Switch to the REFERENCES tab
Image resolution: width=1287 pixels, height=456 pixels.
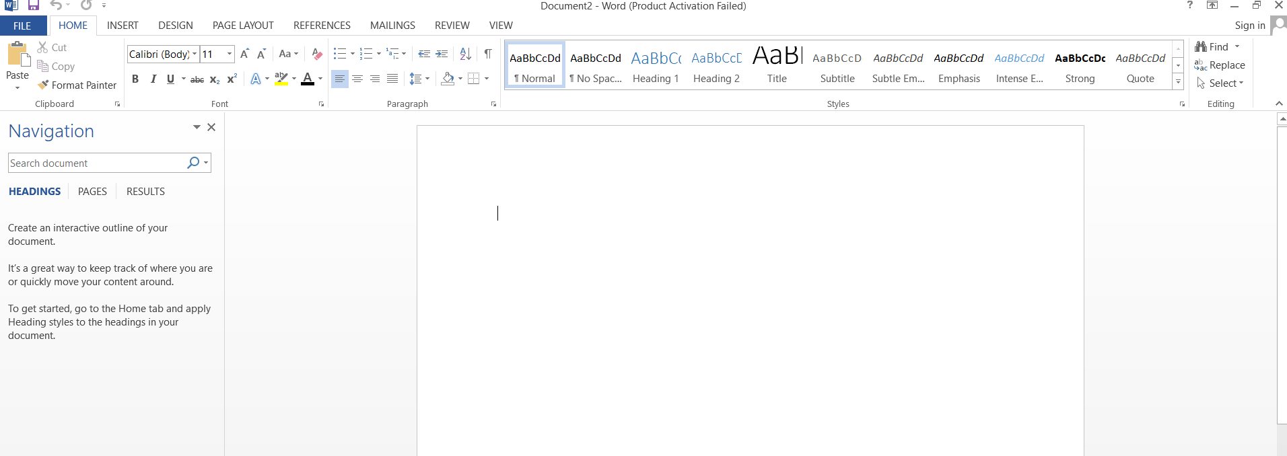pos(322,26)
